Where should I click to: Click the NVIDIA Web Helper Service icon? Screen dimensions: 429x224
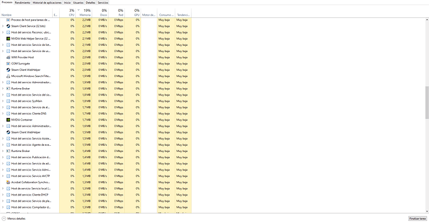pos(8,39)
